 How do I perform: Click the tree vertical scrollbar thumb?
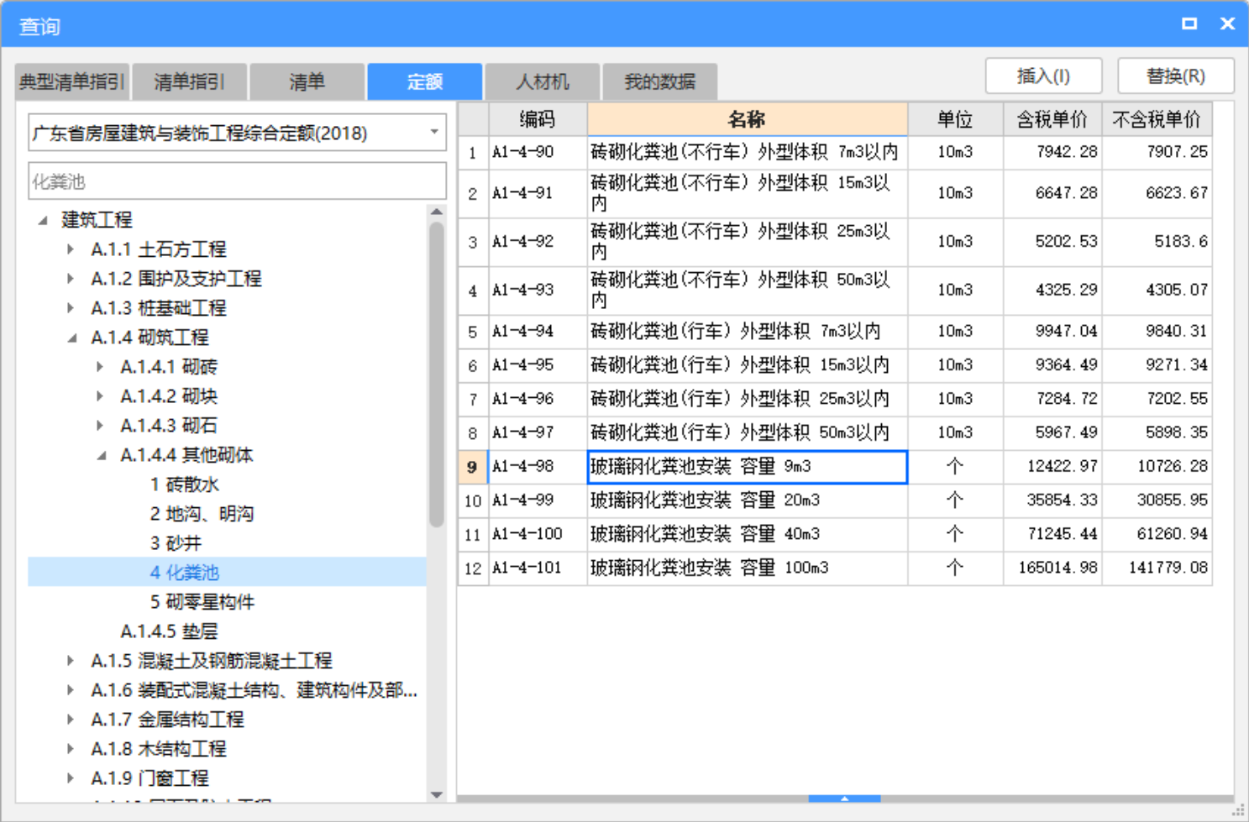[x=437, y=374]
